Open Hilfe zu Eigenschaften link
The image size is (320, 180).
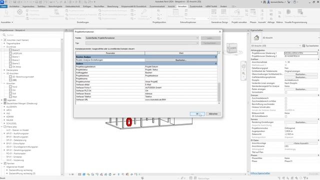pyautogui.click(x=260, y=173)
